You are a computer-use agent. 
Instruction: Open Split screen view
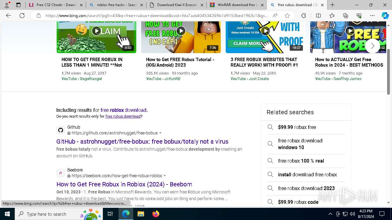[x=318, y=16]
